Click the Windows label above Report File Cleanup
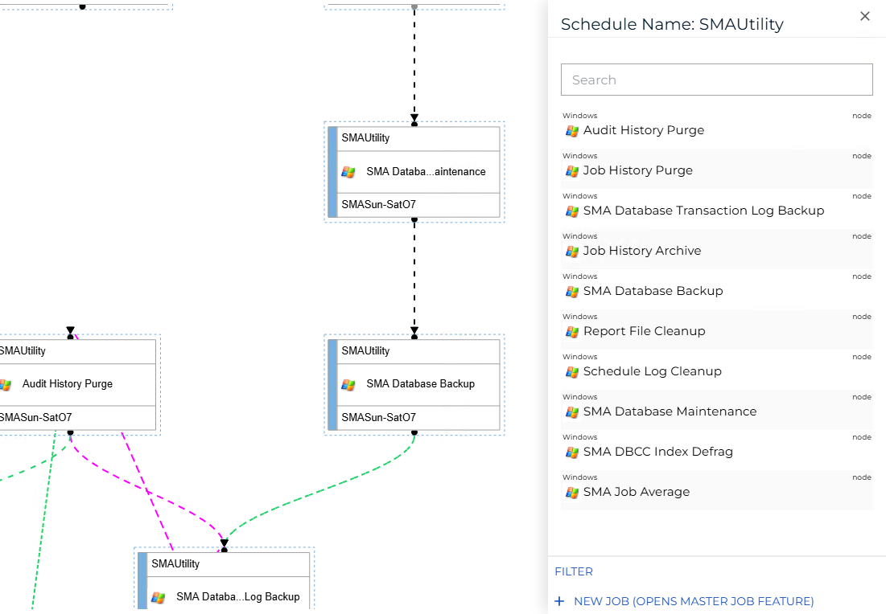Viewport: 886px width, 614px height. point(579,317)
